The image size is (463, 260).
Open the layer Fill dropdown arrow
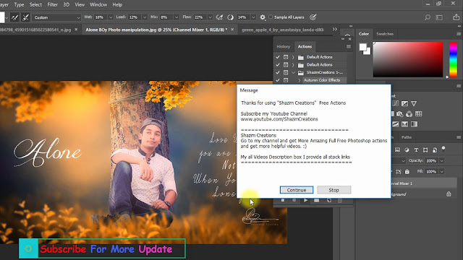[x=442, y=171]
